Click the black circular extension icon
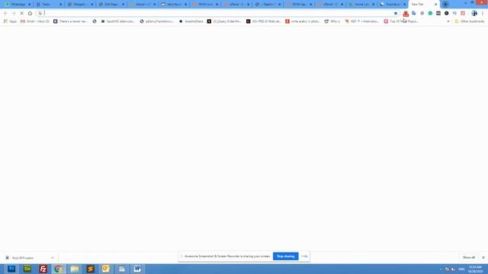488x274 pixels. [x=447, y=14]
